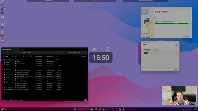This screenshot has width=198, height=111.
Task: Go up one folder level in Explorer
Action: pyautogui.click(x=11, y=52)
